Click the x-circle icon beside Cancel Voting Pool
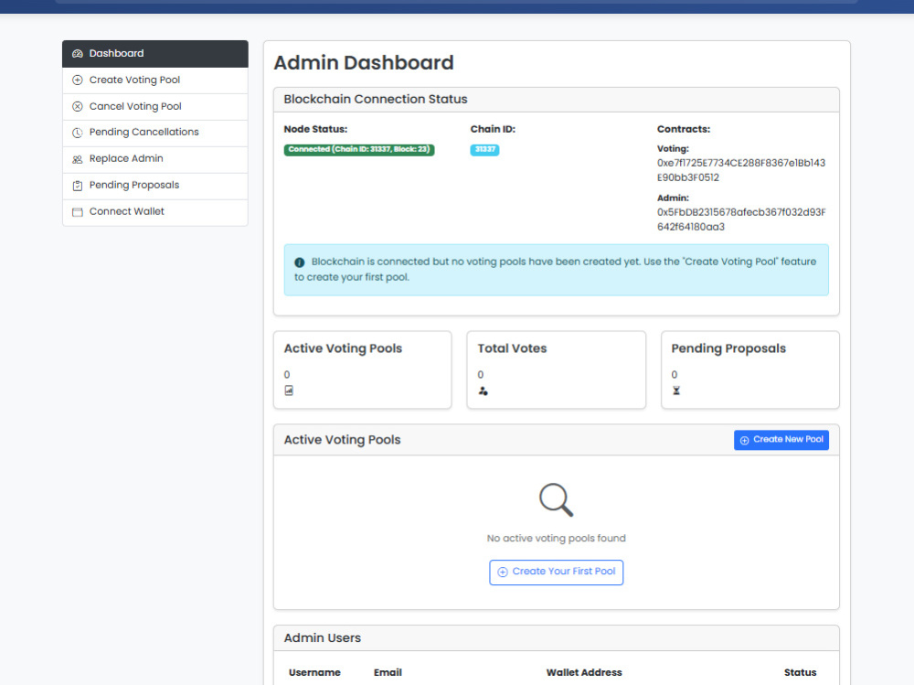This screenshot has height=685, width=914. (x=78, y=106)
